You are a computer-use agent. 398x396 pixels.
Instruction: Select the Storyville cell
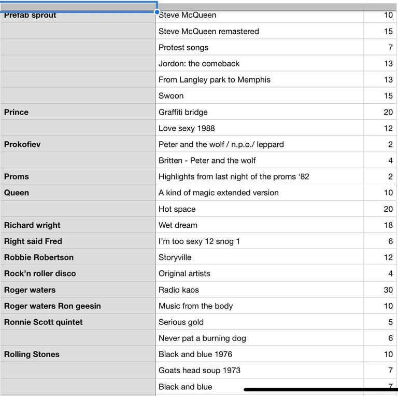click(260, 257)
